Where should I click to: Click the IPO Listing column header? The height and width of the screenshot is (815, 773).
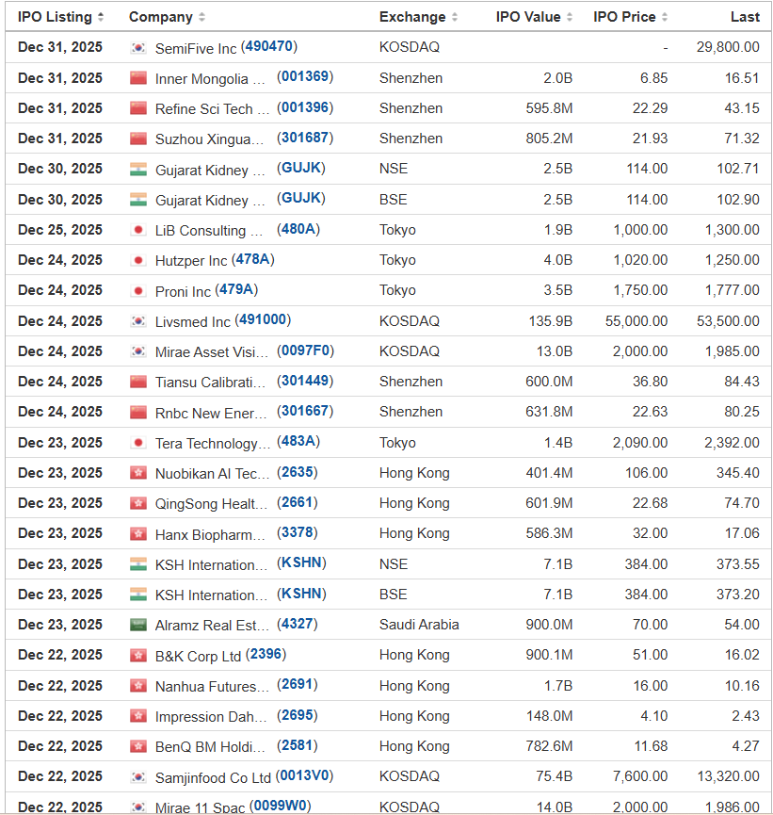click(55, 17)
